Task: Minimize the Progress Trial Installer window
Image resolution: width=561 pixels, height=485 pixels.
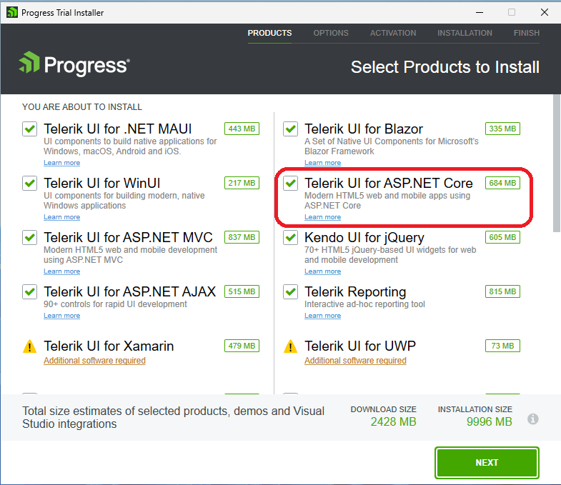Action: tap(480, 13)
